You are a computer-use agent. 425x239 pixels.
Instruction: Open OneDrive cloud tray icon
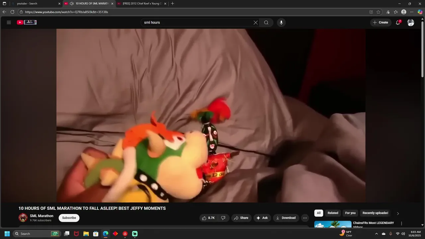coord(383,234)
